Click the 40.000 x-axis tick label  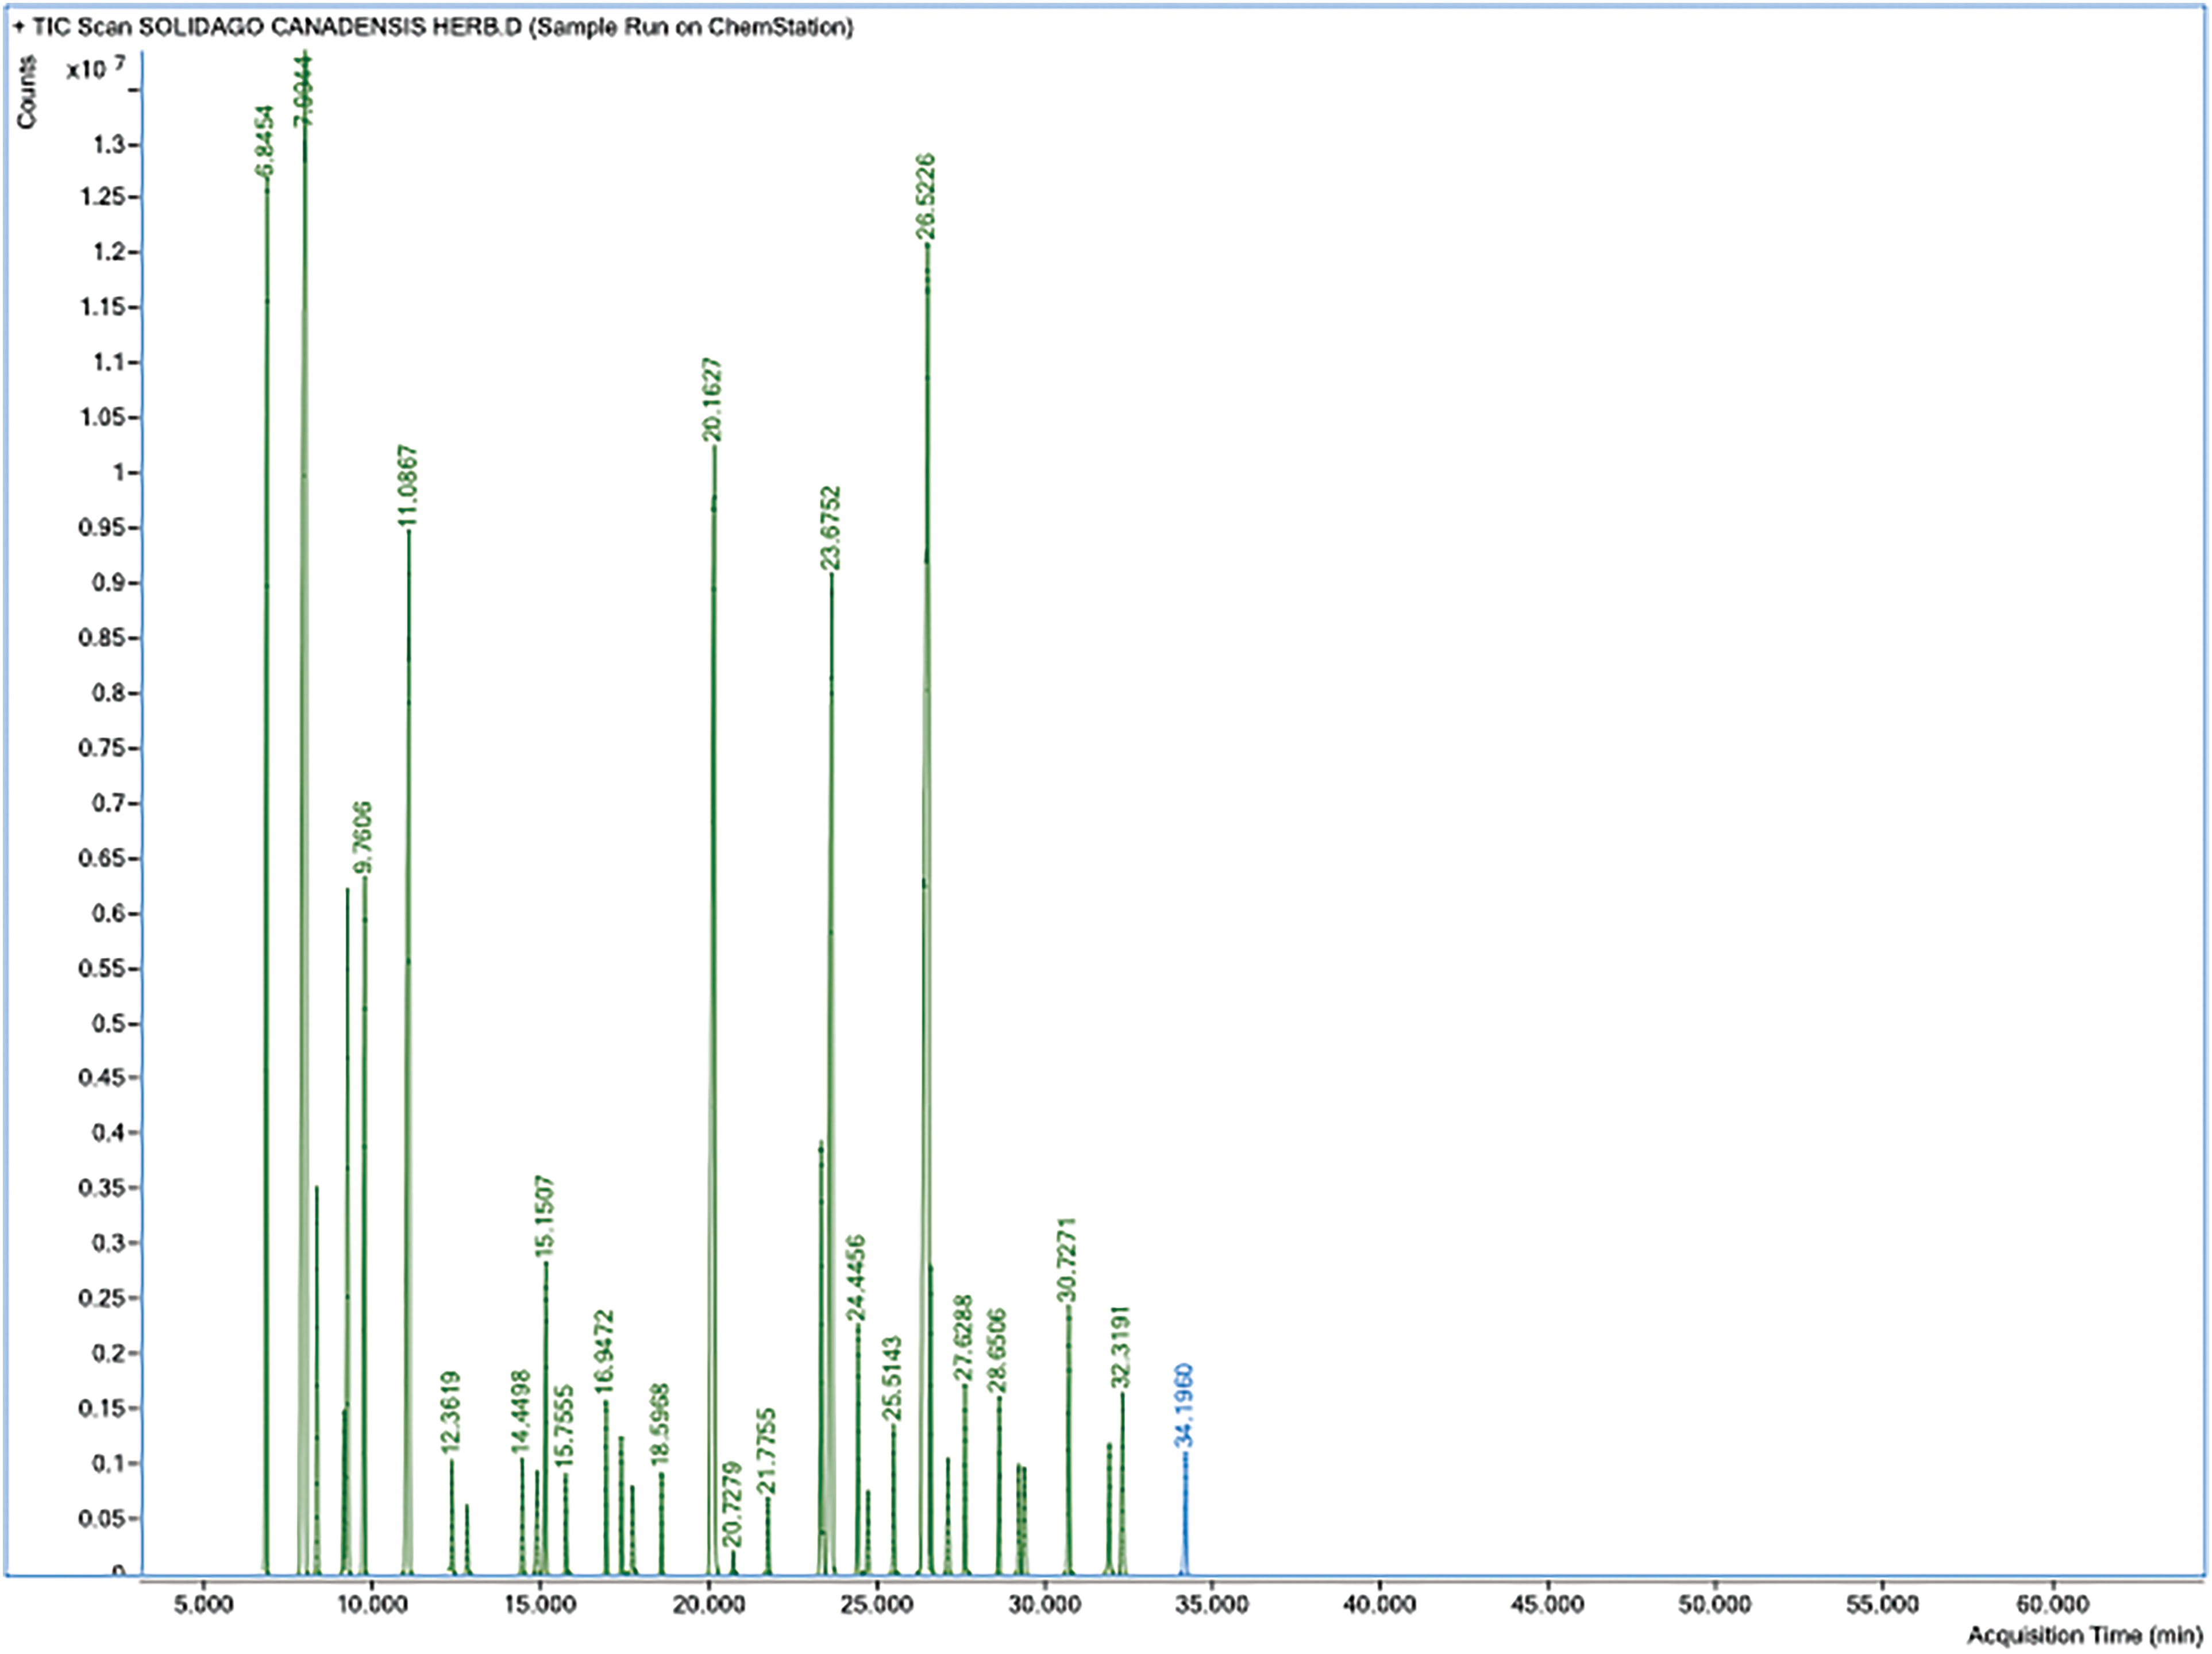(1379, 1605)
